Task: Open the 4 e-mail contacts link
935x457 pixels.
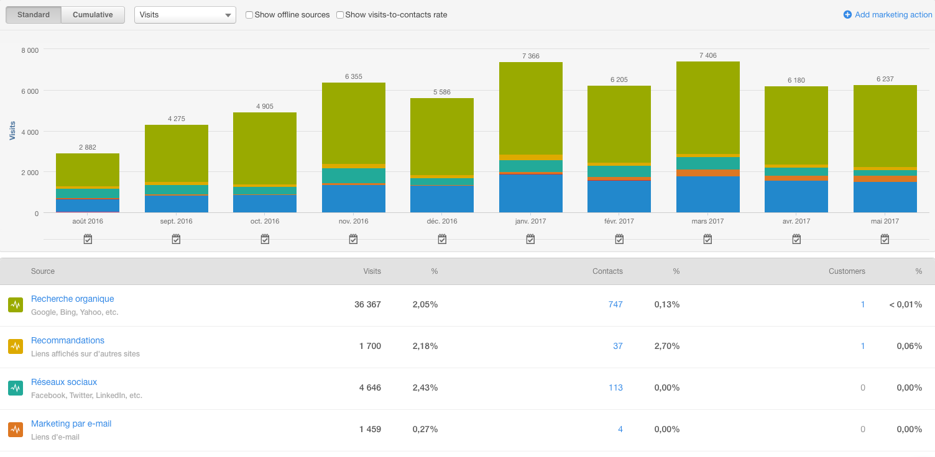Action: pyautogui.click(x=620, y=429)
